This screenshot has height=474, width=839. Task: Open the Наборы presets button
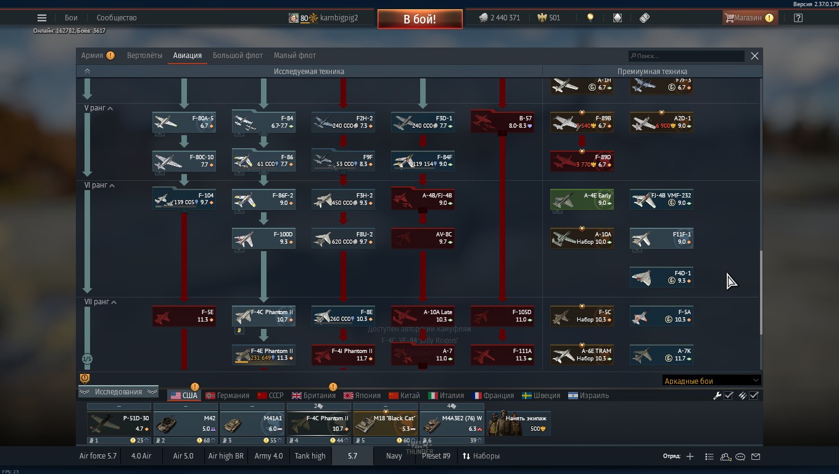click(x=481, y=456)
